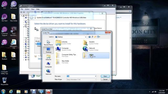Go to Recent Places in places bar

[x=48, y=43]
